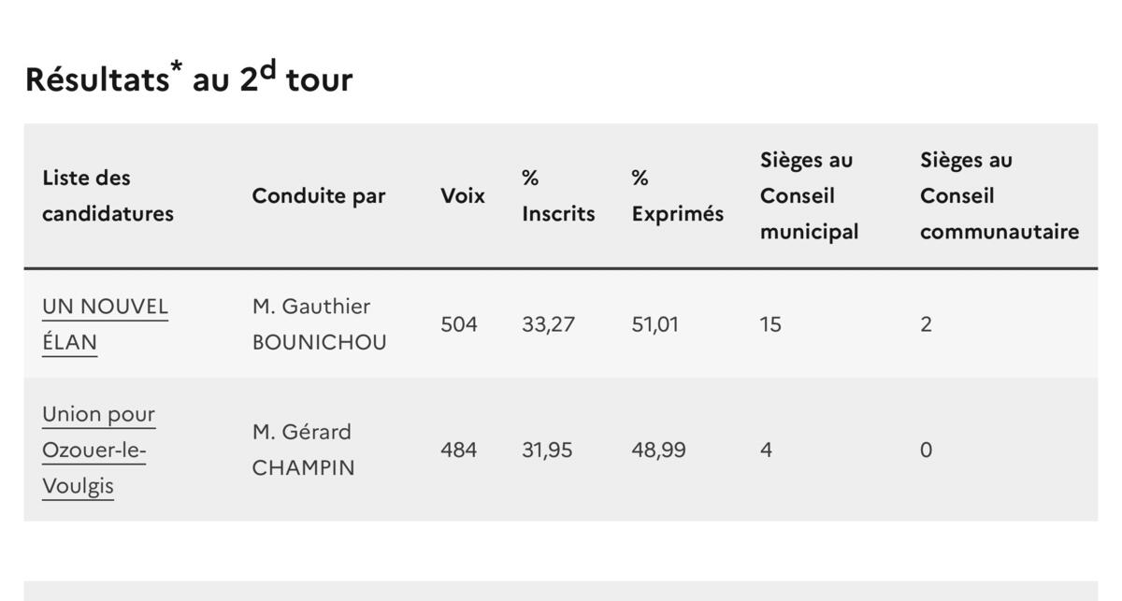
Task: Select the Sièges au Conseil municipal header
Action: click(809, 195)
